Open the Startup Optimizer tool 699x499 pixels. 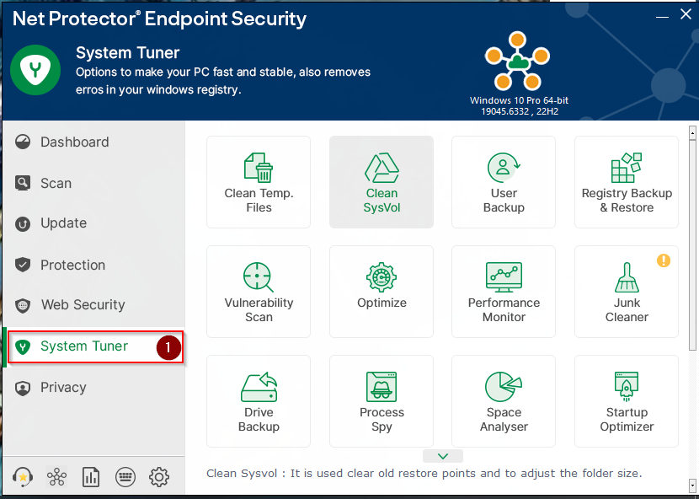(x=627, y=401)
